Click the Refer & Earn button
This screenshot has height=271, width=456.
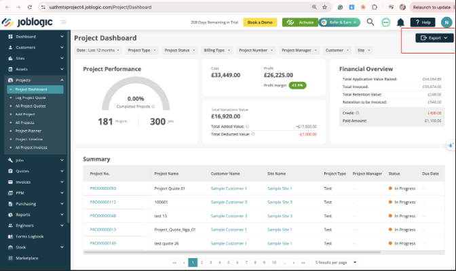[339, 22]
